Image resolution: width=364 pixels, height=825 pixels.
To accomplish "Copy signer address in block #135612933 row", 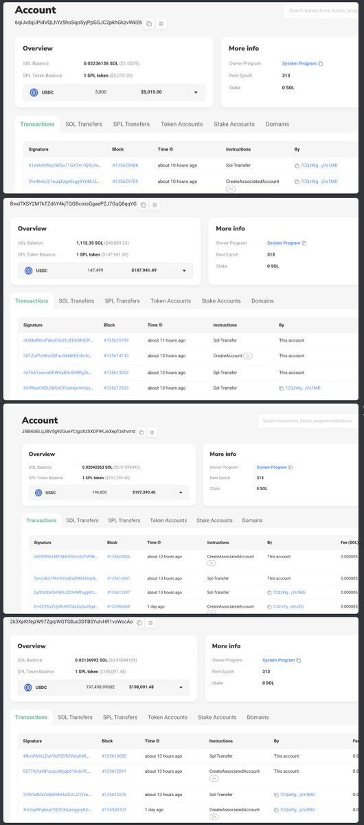I will pyautogui.click(x=282, y=388).
